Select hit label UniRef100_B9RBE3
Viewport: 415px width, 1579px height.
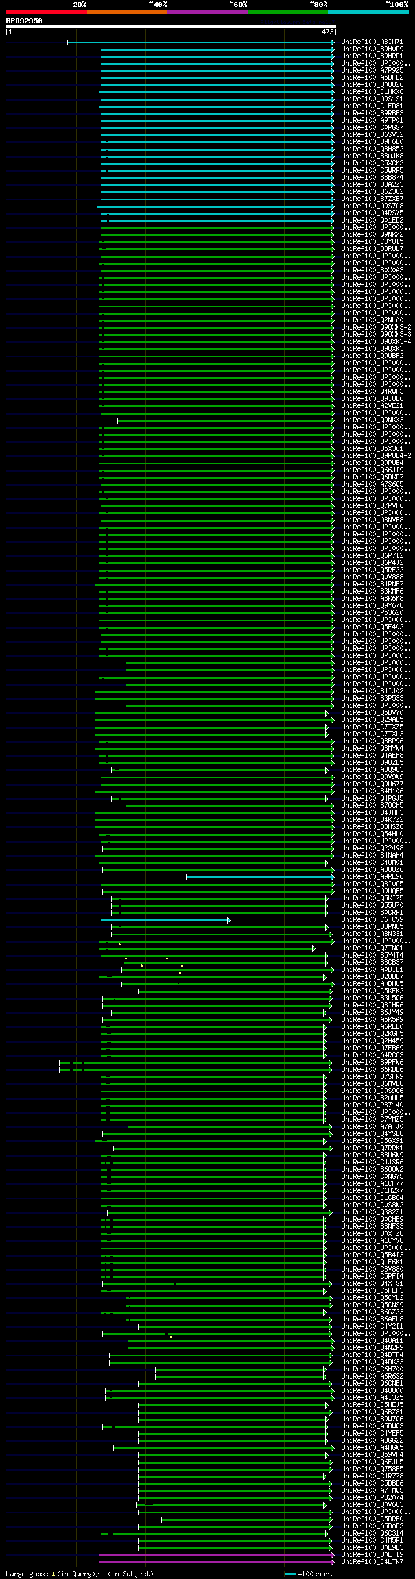pyautogui.click(x=372, y=113)
